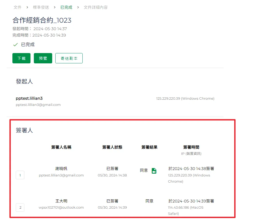Image resolution: width=254 pixels, height=221 pixels.
Task: Click the email wpsx102701@outlook.com
Action: point(61,207)
